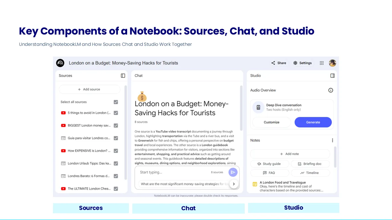The width and height of the screenshot is (392, 220).
Task: Uncheck 'Guía para visitar Londres' source
Action: (116, 138)
